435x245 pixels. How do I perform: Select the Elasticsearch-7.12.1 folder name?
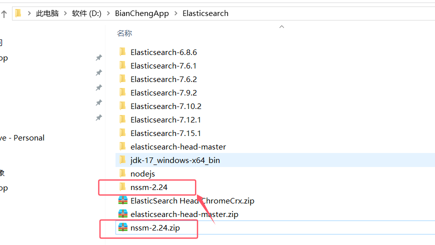165,120
